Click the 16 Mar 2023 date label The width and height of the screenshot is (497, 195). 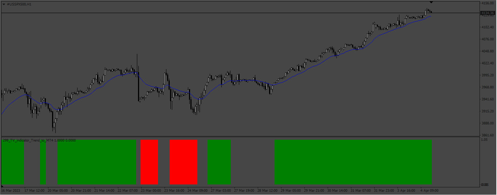(x=11, y=190)
